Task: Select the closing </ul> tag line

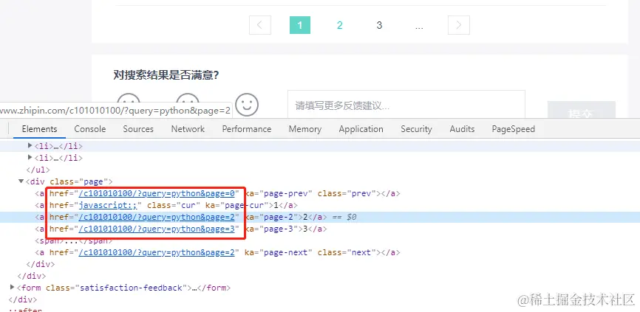Action: (38, 170)
